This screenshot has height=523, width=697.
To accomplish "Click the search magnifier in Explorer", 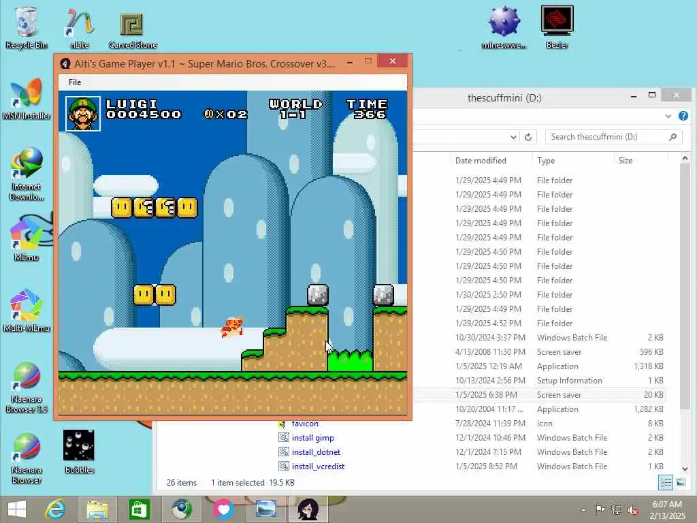I will point(672,137).
